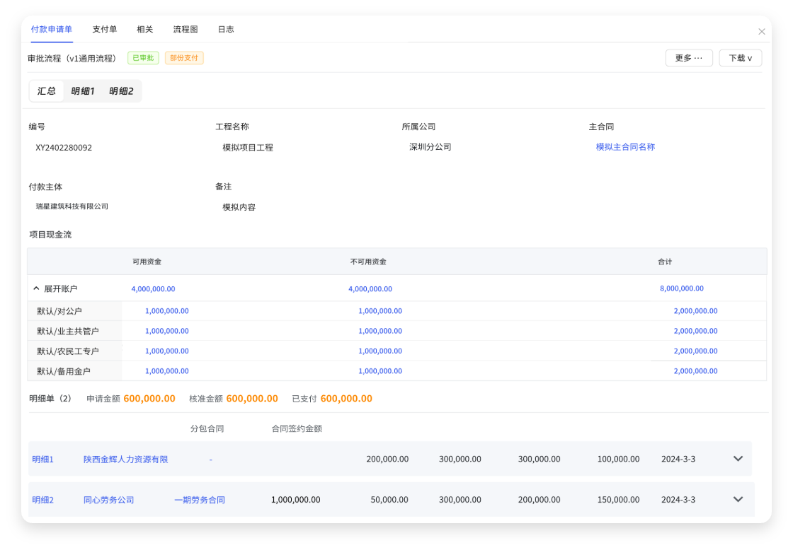The height and width of the screenshot is (550, 793).
Task: Open the 更多 options menu
Action: click(688, 58)
